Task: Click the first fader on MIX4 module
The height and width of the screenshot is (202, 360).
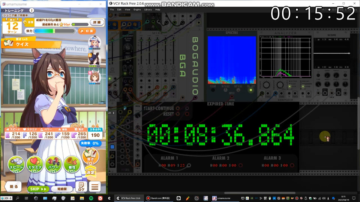Action: pos(141,40)
